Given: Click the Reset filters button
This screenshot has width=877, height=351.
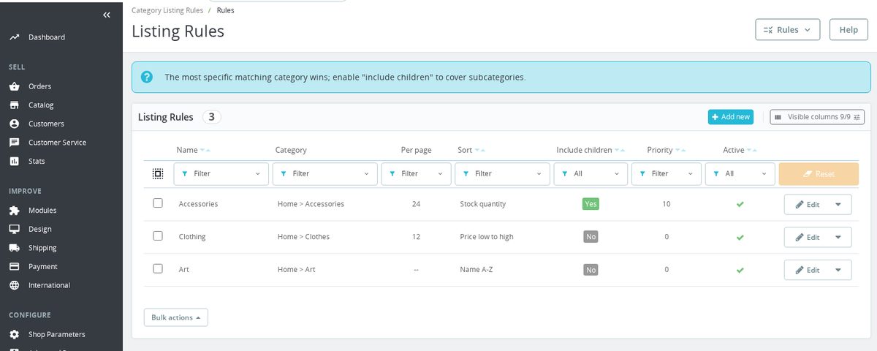Looking at the screenshot, I should pos(819,174).
